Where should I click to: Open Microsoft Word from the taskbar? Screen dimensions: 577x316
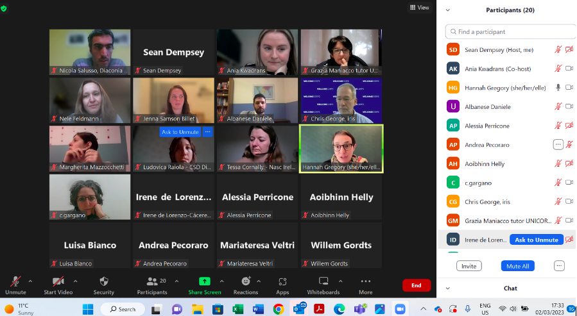pyautogui.click(x=258, y=309)
